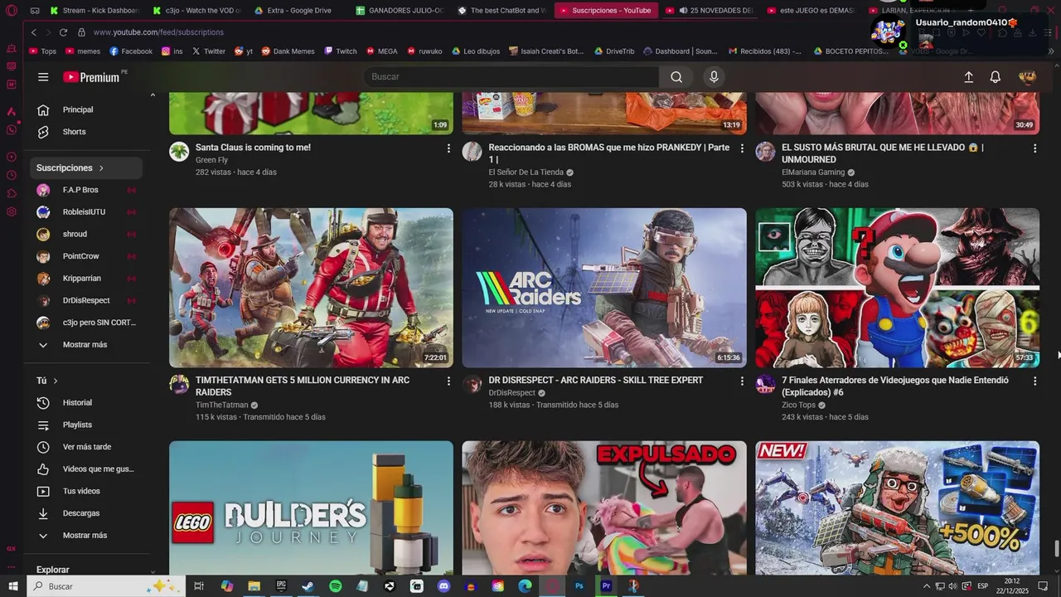Open options for DR DISRESPECT video
1061x597 pixels.
742,381
